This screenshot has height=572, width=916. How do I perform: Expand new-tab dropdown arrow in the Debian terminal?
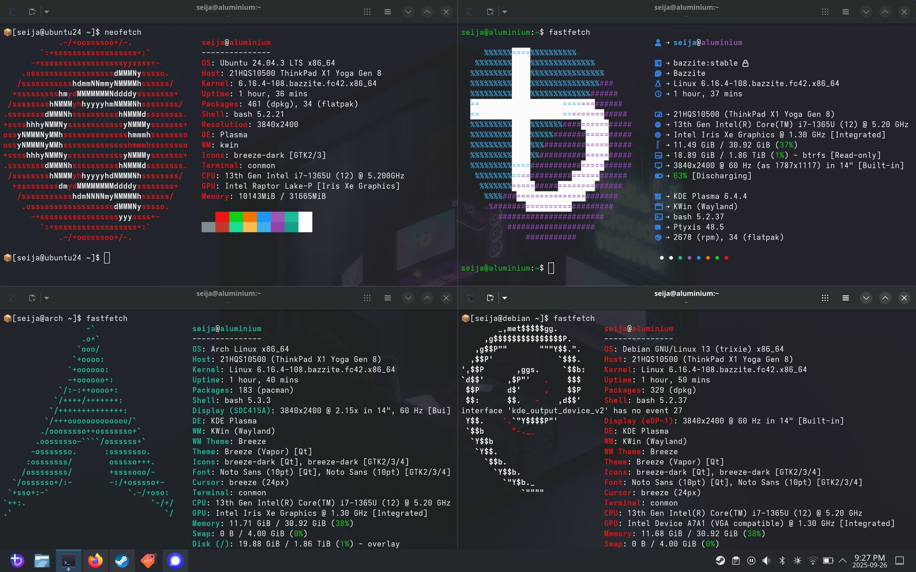point(505,298)
